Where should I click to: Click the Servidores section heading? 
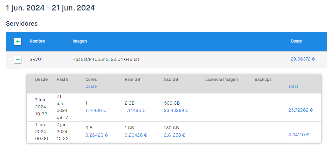pos(22,23)
